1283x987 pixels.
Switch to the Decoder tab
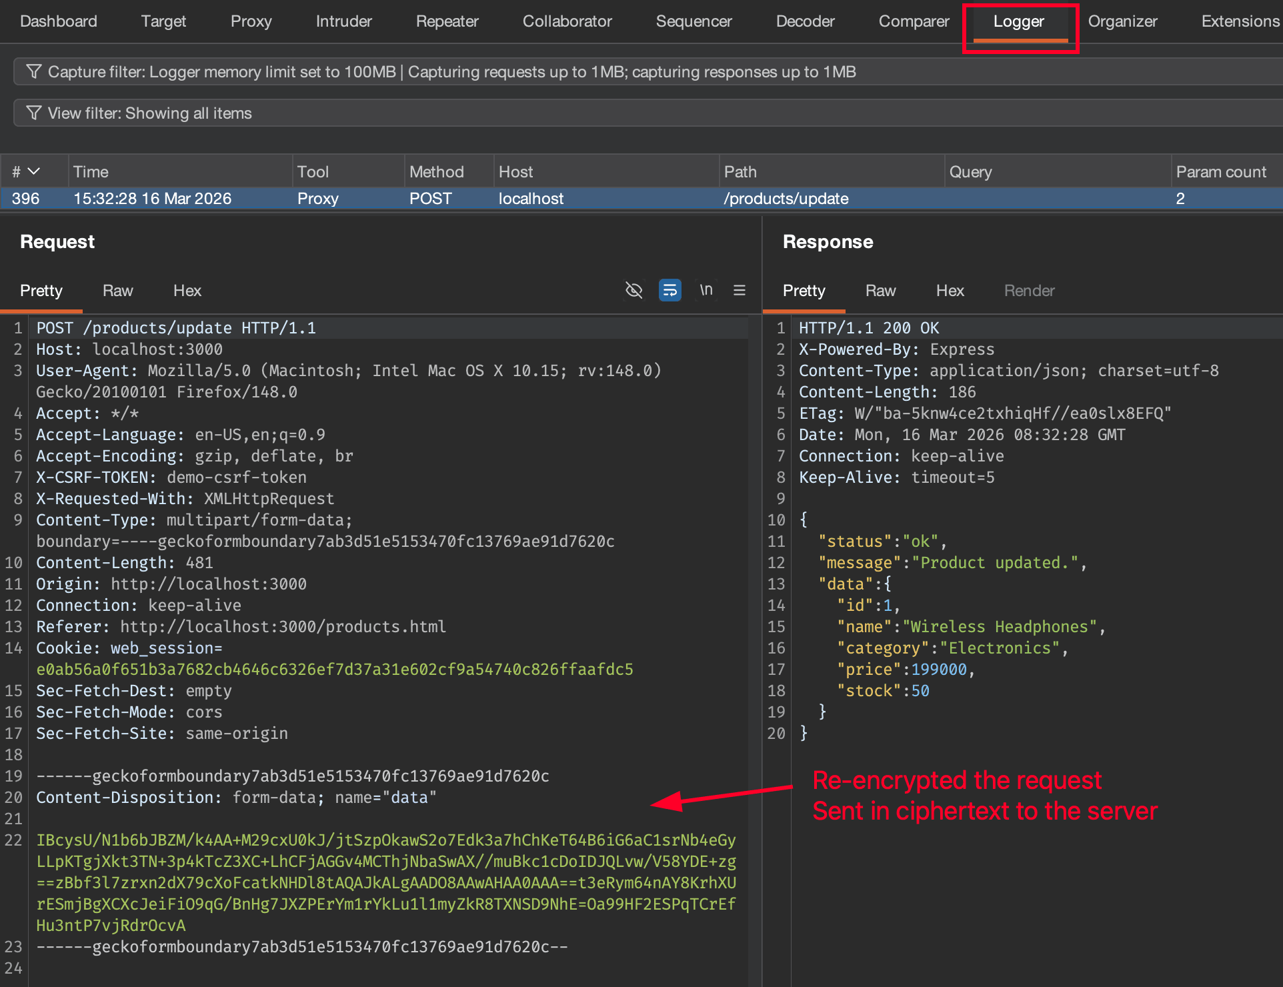805,21
